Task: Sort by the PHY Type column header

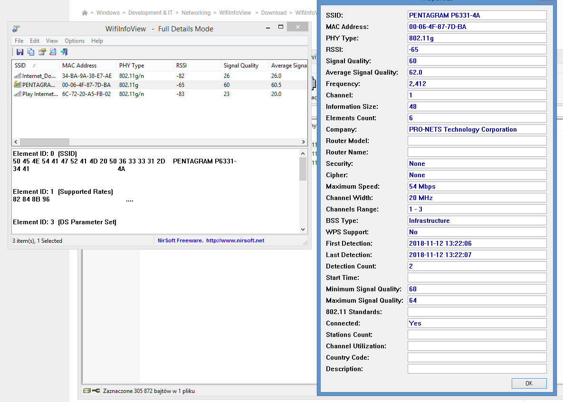Action: coord(145,66)
